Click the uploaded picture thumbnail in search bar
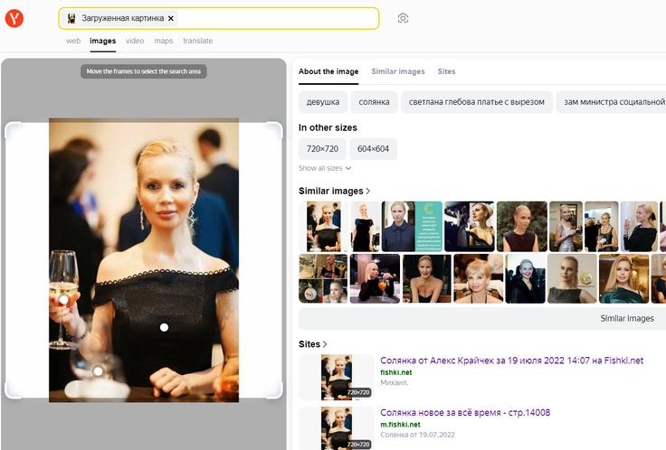 tap(71, 18)
